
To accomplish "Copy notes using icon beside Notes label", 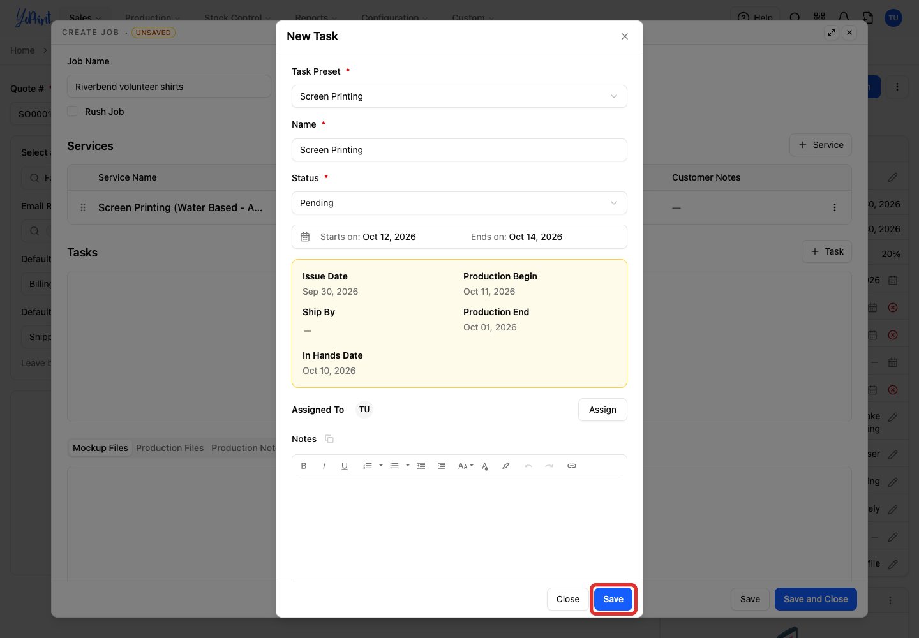I will pyautogui.click(x=329, y=439).
